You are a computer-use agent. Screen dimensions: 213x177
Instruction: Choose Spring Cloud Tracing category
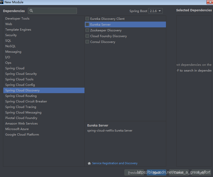coord(44,107)
